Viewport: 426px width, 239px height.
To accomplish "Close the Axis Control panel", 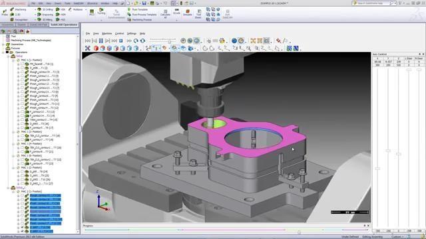I will coord(423,54).
